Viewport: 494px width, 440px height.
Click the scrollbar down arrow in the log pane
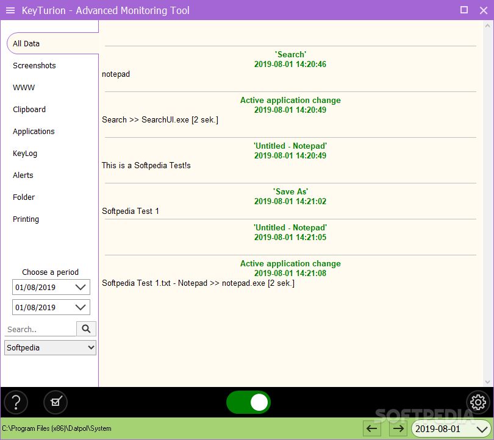(x=487, y=382)
